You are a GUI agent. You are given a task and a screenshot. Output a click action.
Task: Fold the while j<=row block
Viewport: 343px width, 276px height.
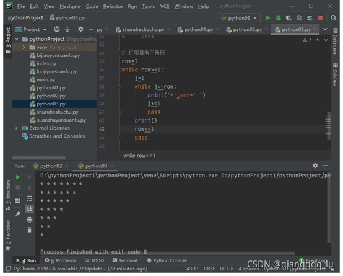point(119,87)
